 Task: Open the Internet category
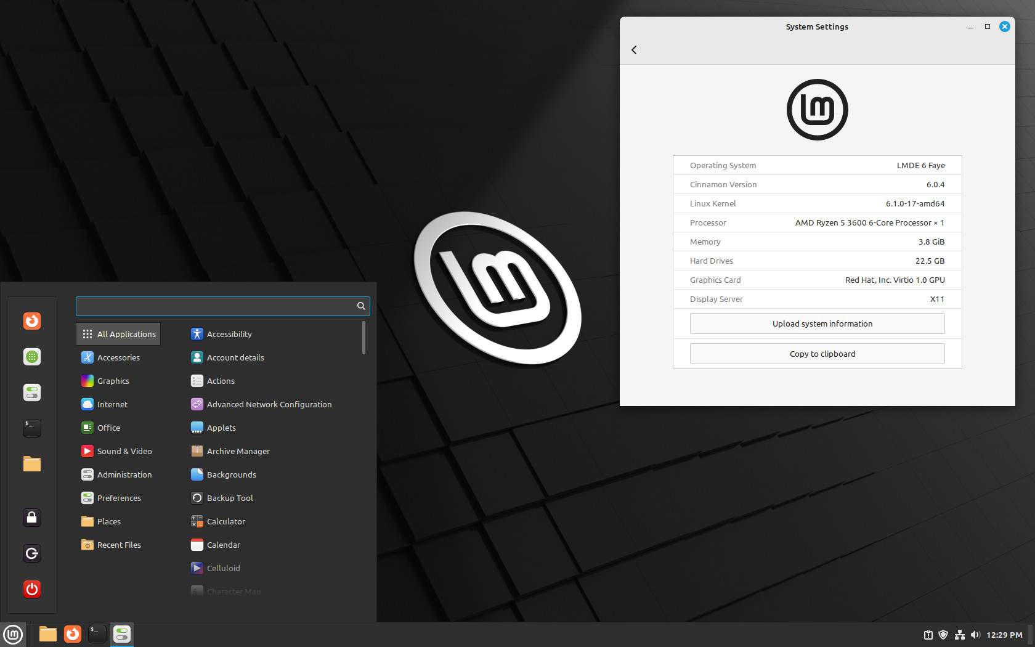[118, 404]
